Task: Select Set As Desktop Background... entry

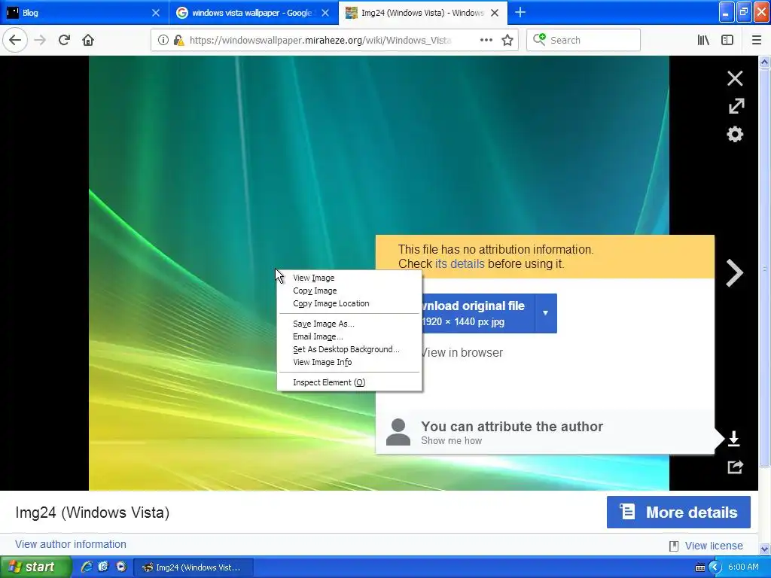Action: 349,349
